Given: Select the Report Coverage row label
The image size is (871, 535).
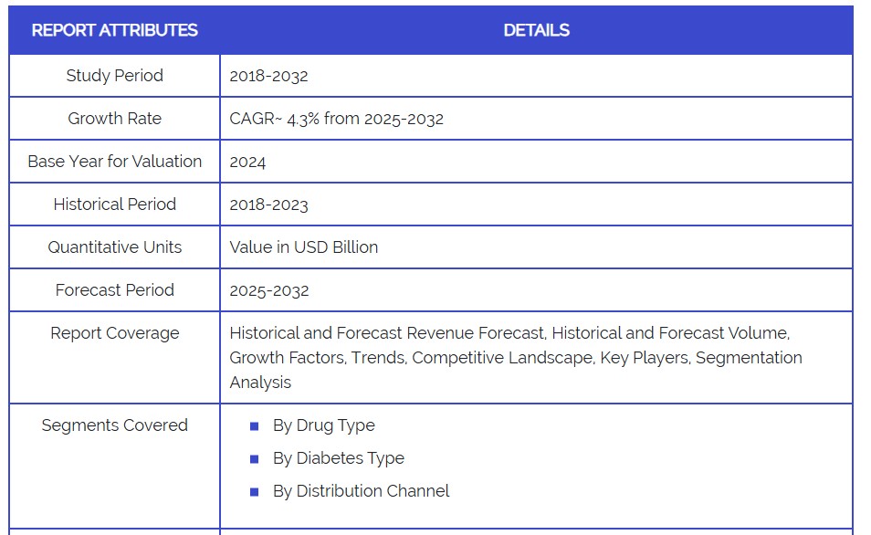Looking at the screenshot, I should [x=114, y=333].
